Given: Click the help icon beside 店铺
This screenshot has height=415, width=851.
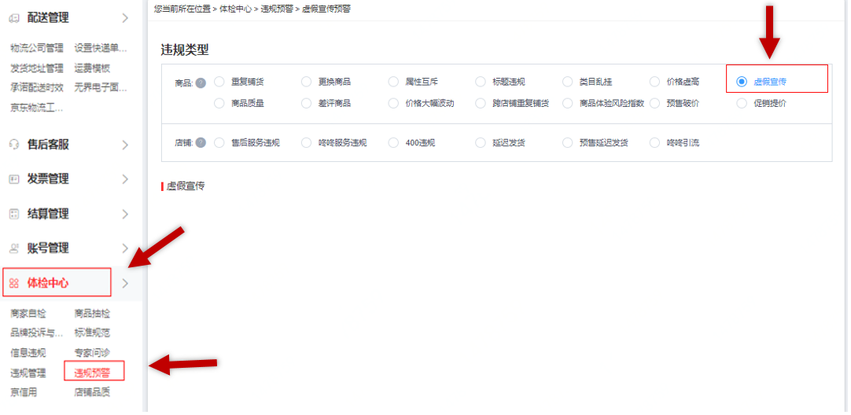Looking at the screenshot, I should [x=201, y=143].
